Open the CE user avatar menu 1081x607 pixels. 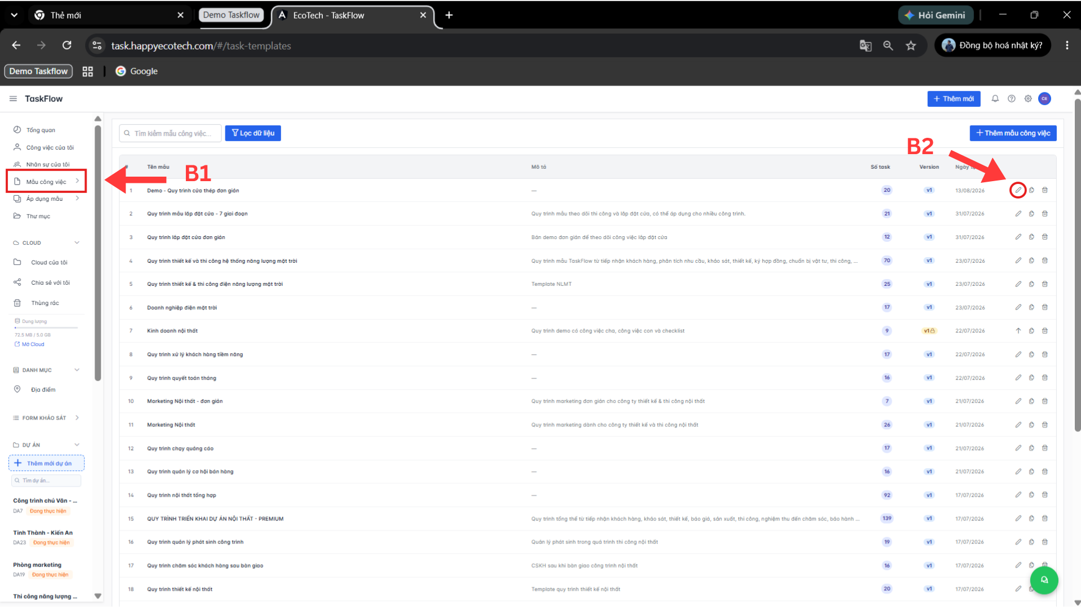click(1044, 98)
